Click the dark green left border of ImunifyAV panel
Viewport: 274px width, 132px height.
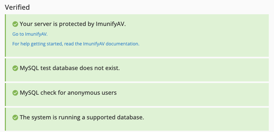pos(6,36)
